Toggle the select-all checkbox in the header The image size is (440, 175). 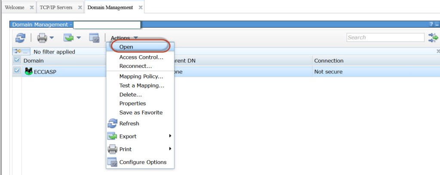click(x=17, y=60)
